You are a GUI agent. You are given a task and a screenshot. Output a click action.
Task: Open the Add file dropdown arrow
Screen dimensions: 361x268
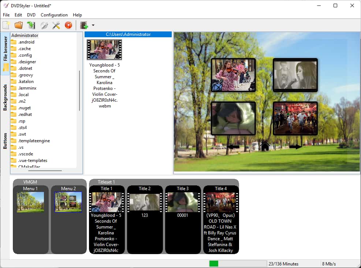(93, 25)
